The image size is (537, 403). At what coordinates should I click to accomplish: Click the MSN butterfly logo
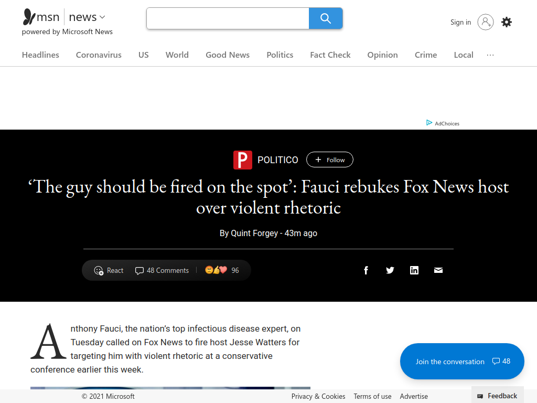click(29, 17)
